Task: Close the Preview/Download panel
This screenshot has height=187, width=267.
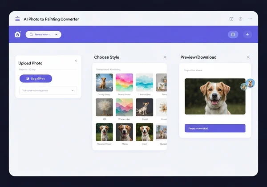Action: [248, 57]
